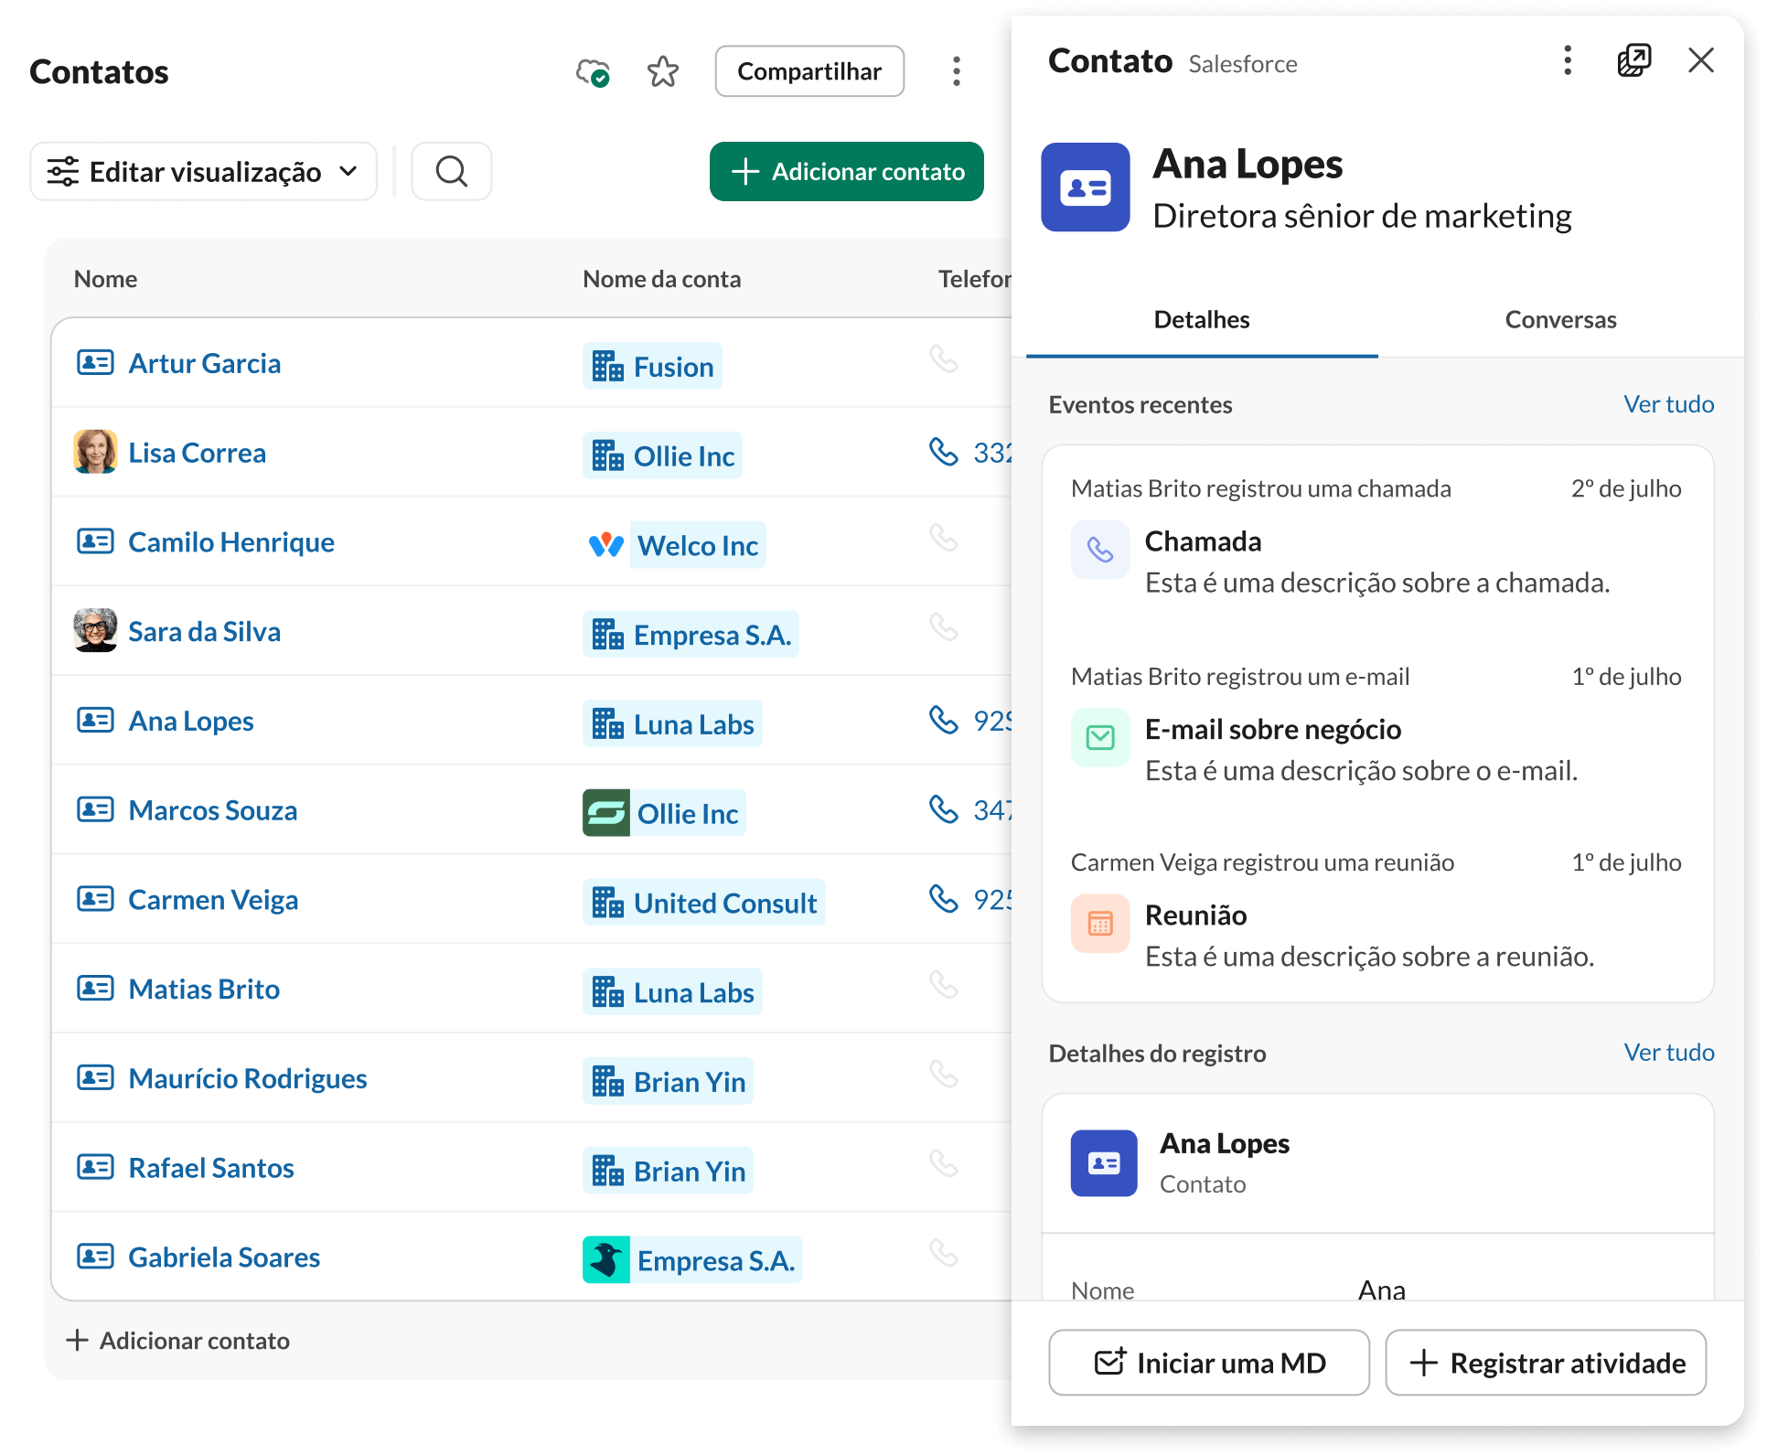Open the Contatos list three-dot menu
Viewport: 1767px width, 1456px height.
coord(957,71)
